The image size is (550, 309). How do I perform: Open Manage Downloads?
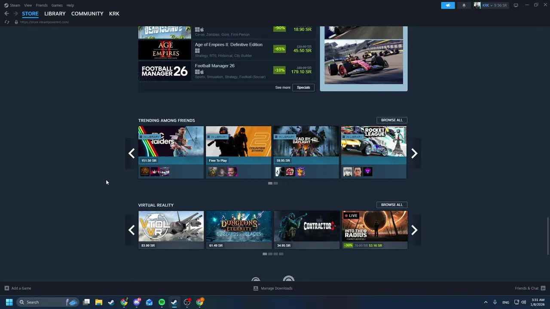tap(273, 288)
